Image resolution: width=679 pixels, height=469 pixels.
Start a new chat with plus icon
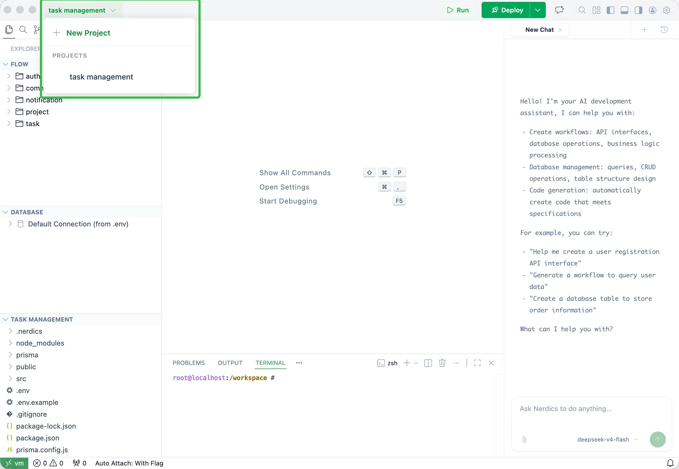click(644, 29)
